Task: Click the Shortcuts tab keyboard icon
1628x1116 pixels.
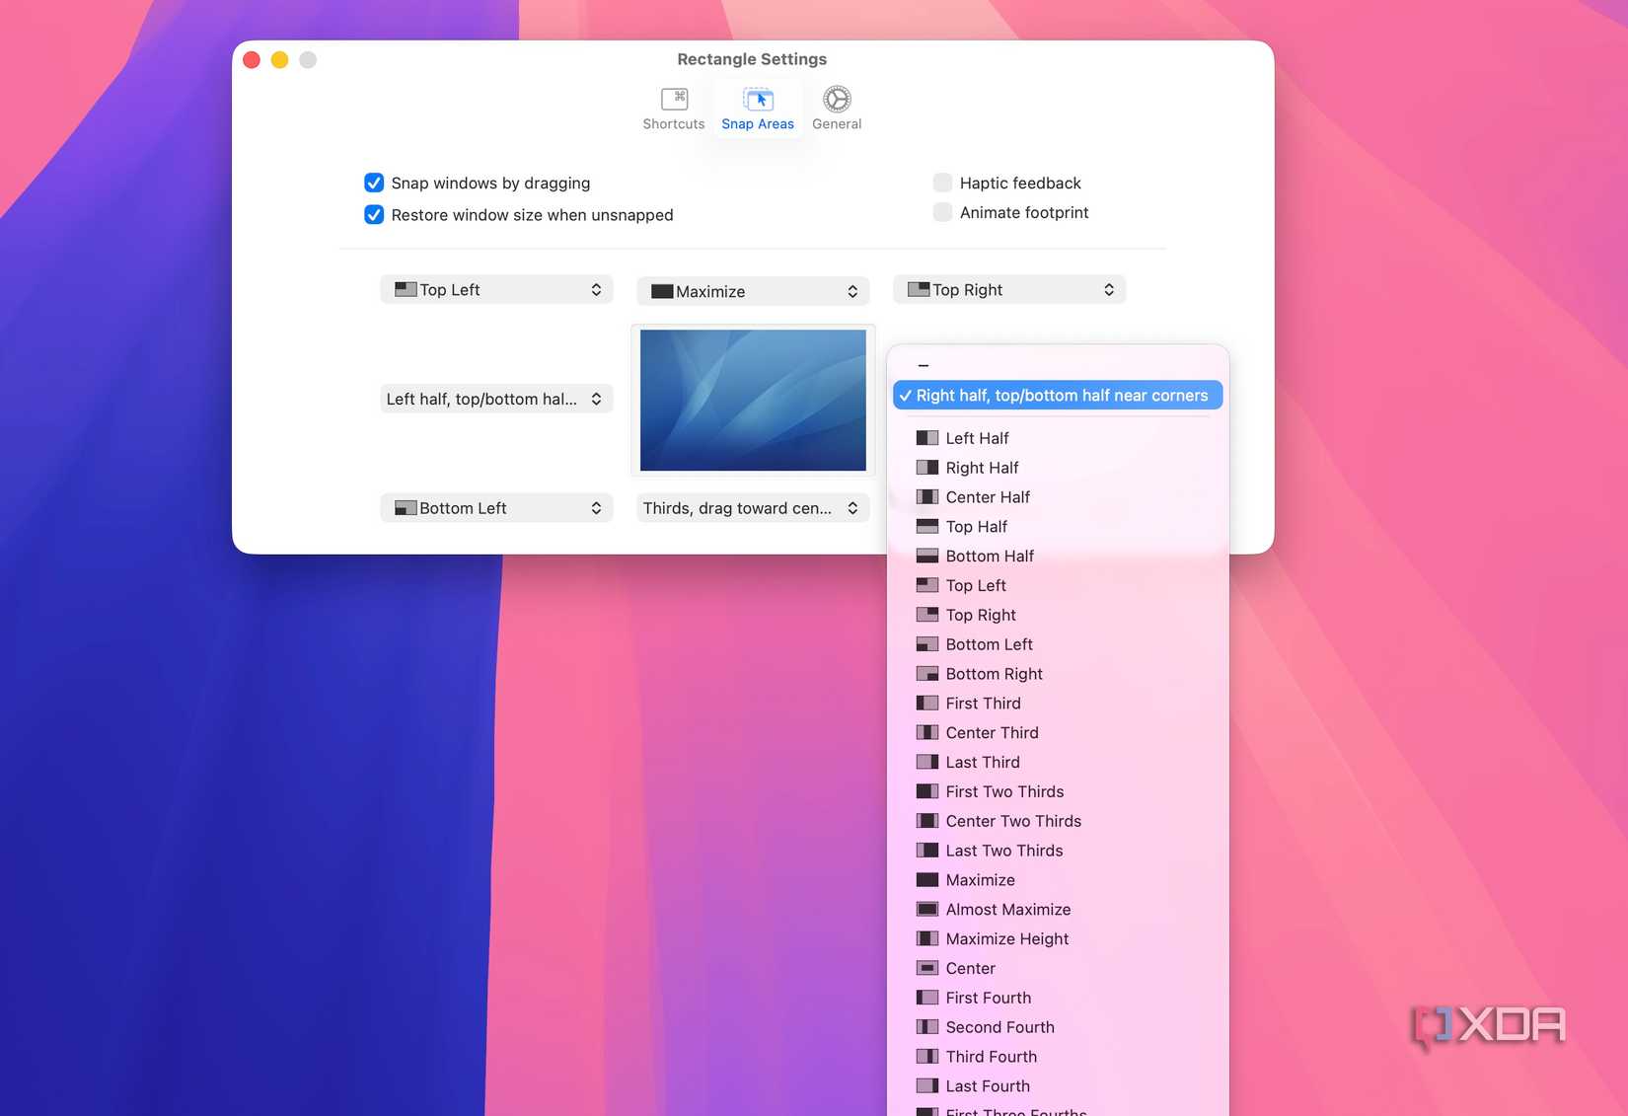Action: click(x=674, y=99)
